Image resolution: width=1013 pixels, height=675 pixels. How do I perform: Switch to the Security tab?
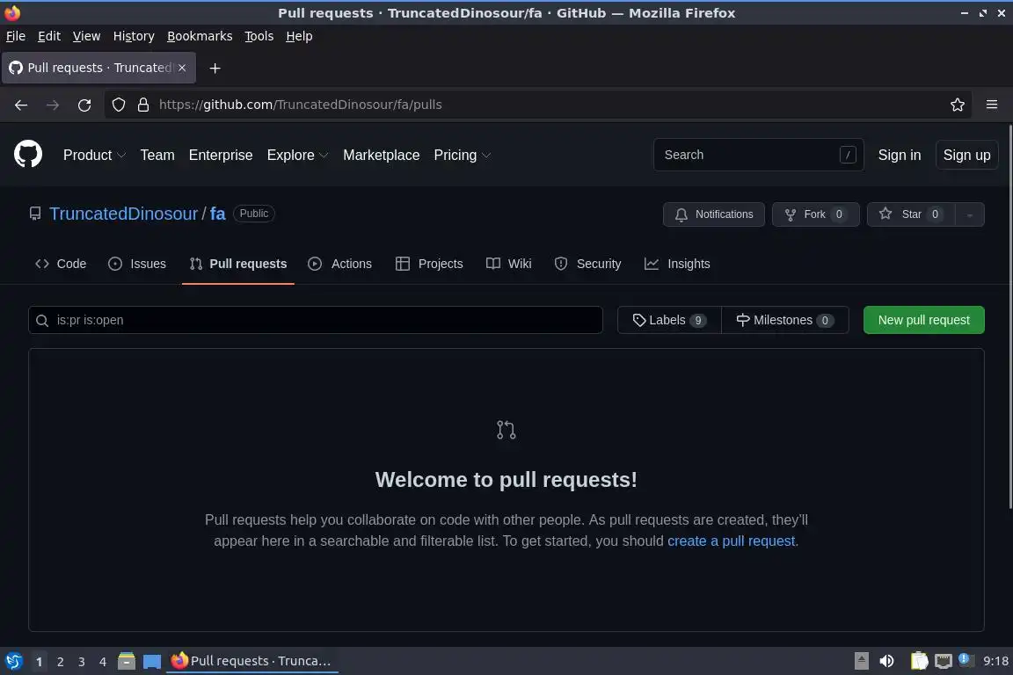tap(588, 264)
